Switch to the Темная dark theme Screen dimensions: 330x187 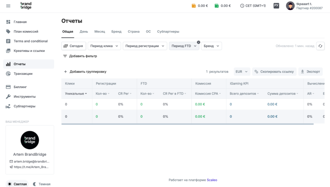point(42,184)
